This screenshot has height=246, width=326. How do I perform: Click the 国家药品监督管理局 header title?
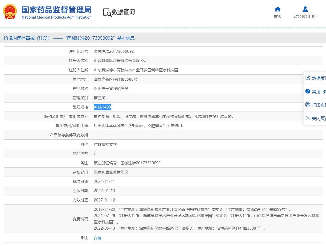[x=56, y=10]
